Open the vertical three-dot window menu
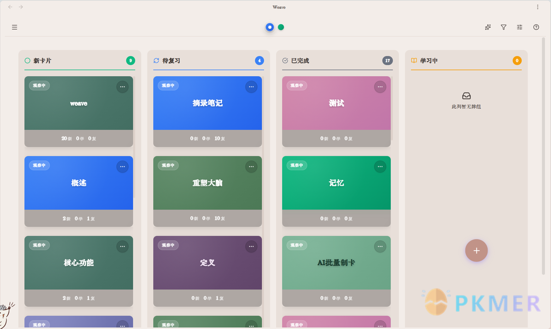 click(x=538, y=7)
